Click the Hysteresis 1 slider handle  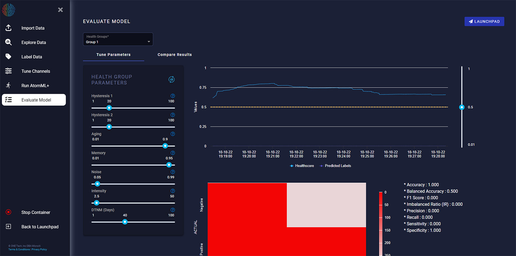[109, 108]
